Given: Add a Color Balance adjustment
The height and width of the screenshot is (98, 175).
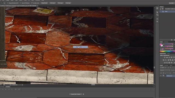Looking at the screenshot, I should click(166, 60).
